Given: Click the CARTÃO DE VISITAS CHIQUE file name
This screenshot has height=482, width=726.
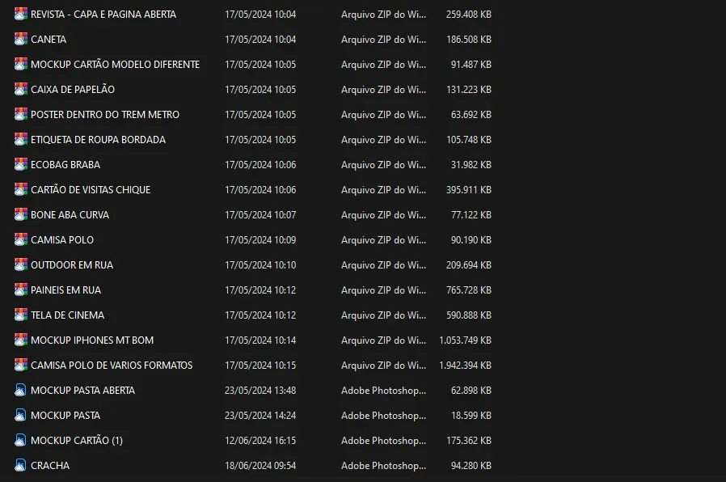Looking at the screenshot, I should tap(91, 189).
